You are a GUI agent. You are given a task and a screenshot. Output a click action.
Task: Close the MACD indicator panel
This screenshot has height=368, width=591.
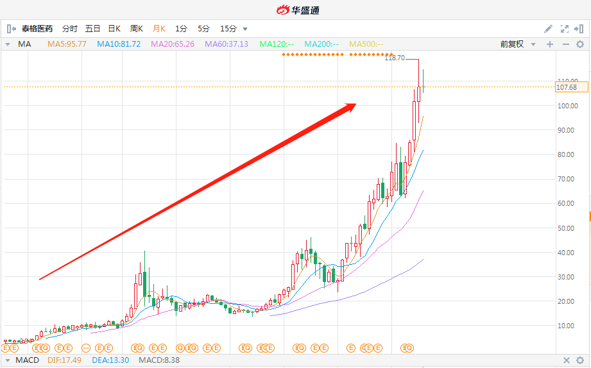click(566, 360)
